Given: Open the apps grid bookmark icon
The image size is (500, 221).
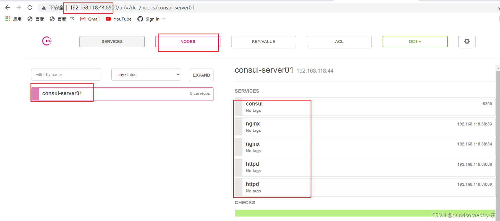Looking at the screenshot, I should tap(8, 19).
